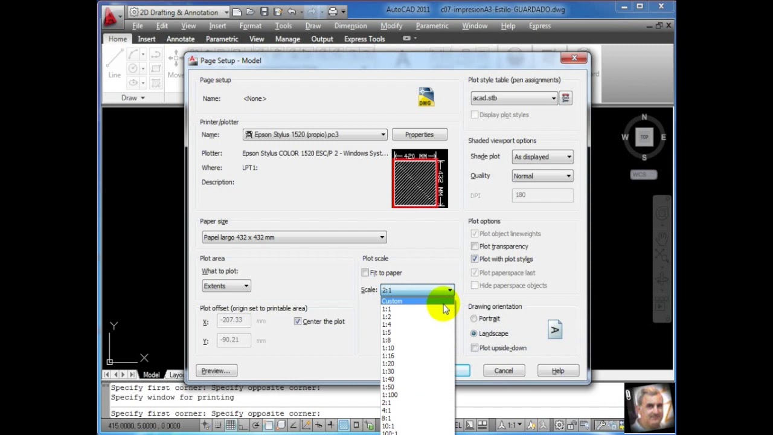Toggle the Display plot styles checkbox
Image resolution: width=773 pixels, height=435 pixels.
[474, 115]
